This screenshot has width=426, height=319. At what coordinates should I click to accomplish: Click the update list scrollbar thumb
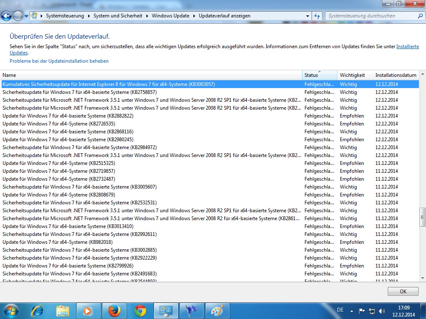tap(422, 217)
